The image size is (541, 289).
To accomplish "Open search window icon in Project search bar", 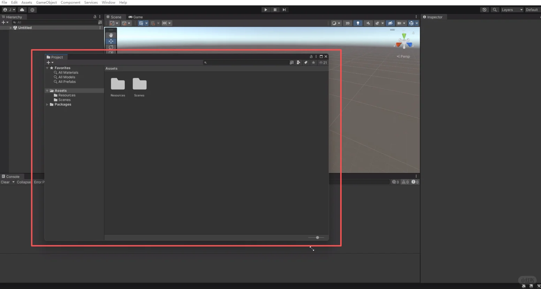I will [x=291, y=63].
